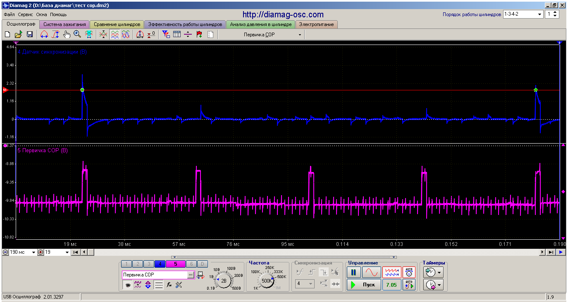This screenshot has height=302, width=568.
Task: Click overlay channels view icon
Action: click(103, 35)
